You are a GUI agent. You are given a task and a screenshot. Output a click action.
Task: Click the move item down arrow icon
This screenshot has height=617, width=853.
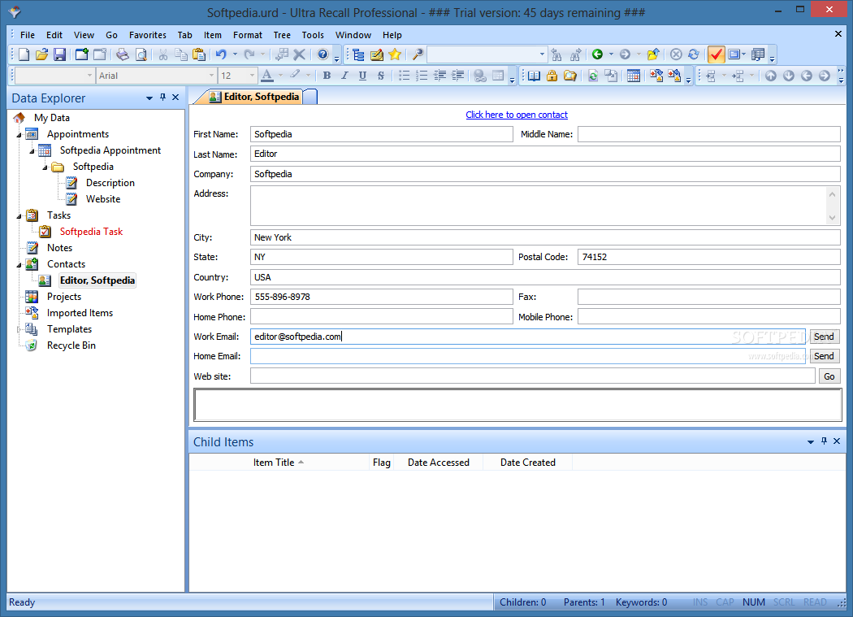tap(789, 76)
